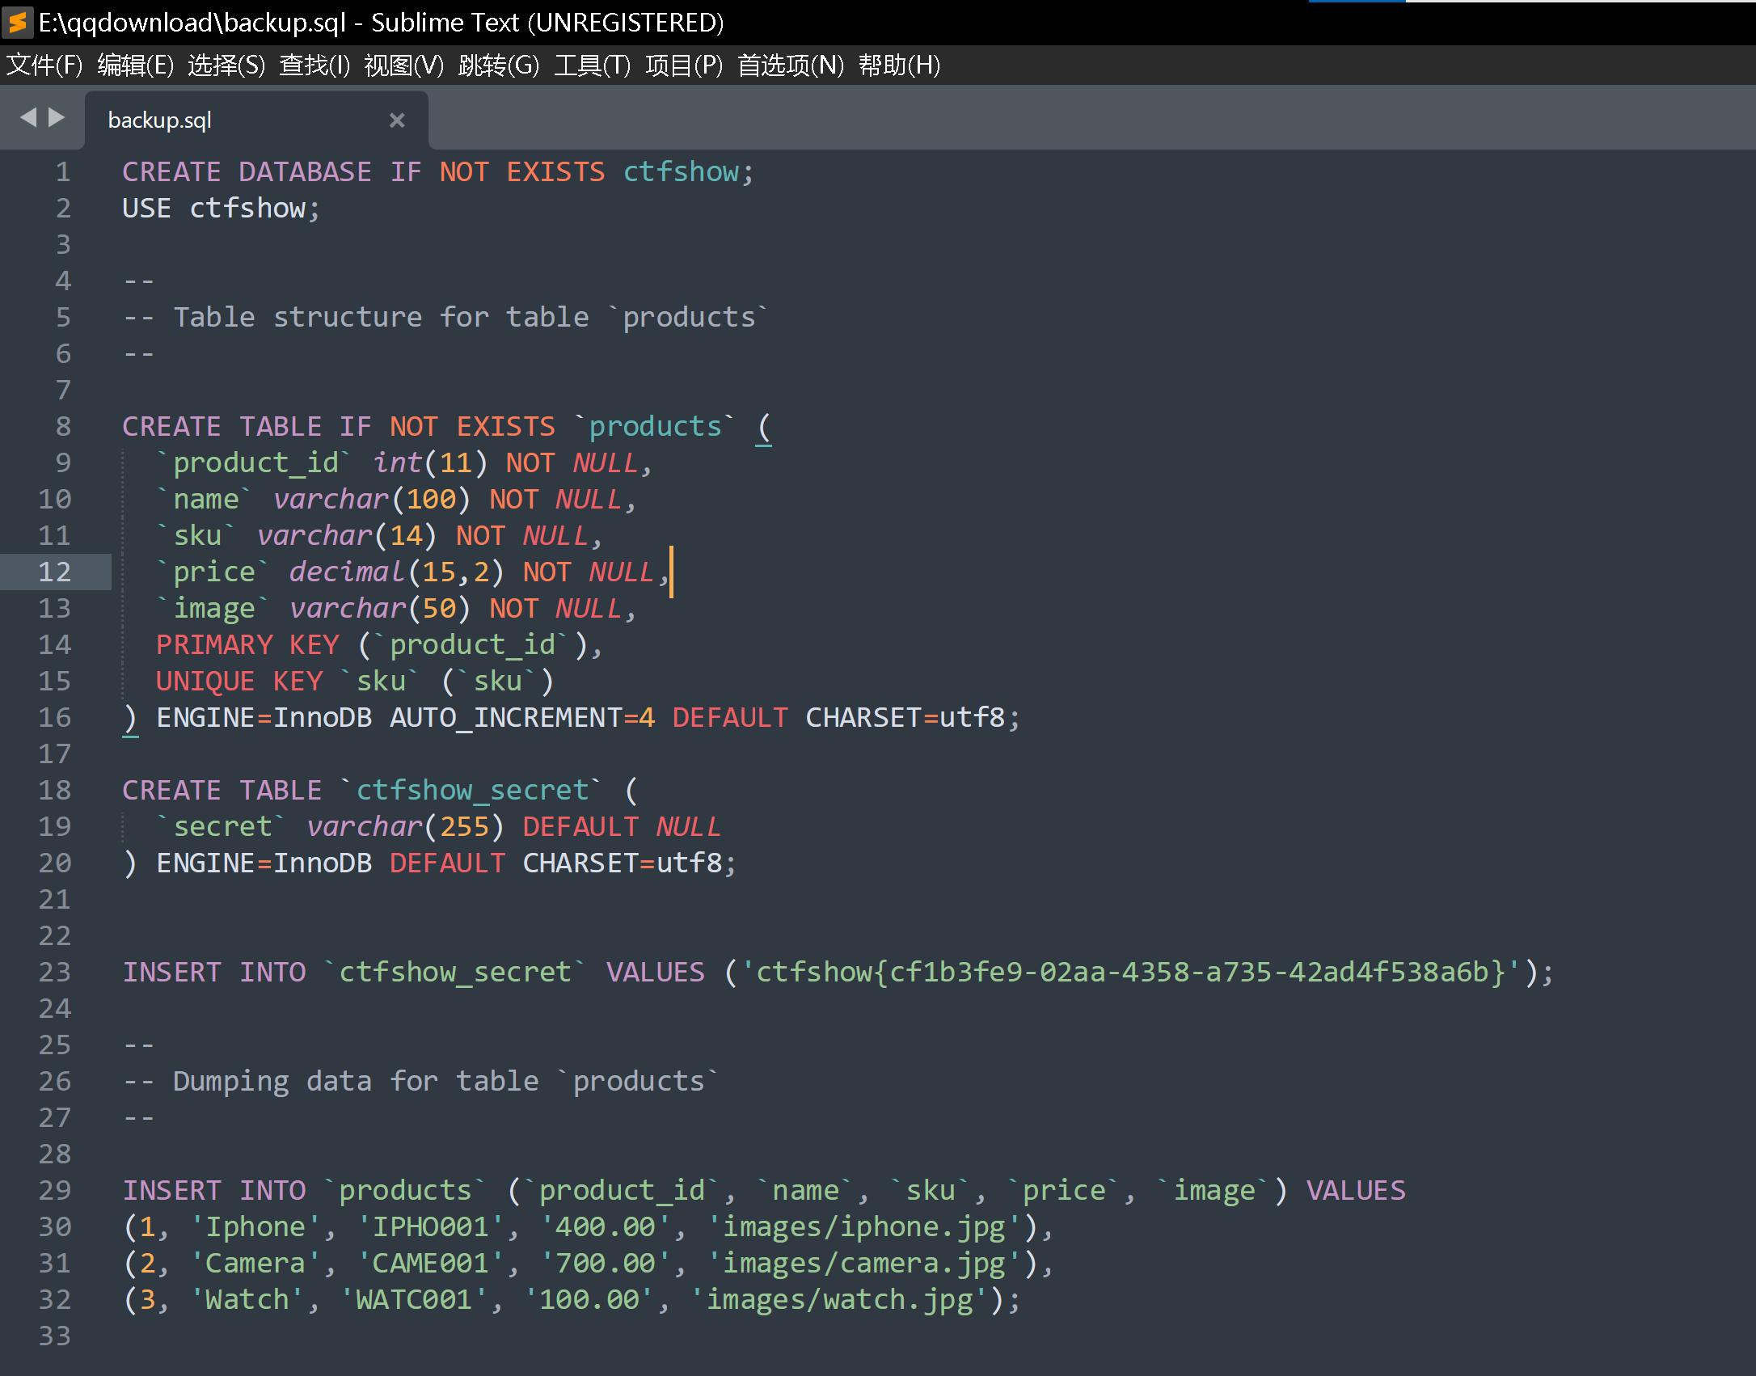Open the 文件(F) menu
Image resolution: width=1756 pixels, height=1376 pixels.
44,65
